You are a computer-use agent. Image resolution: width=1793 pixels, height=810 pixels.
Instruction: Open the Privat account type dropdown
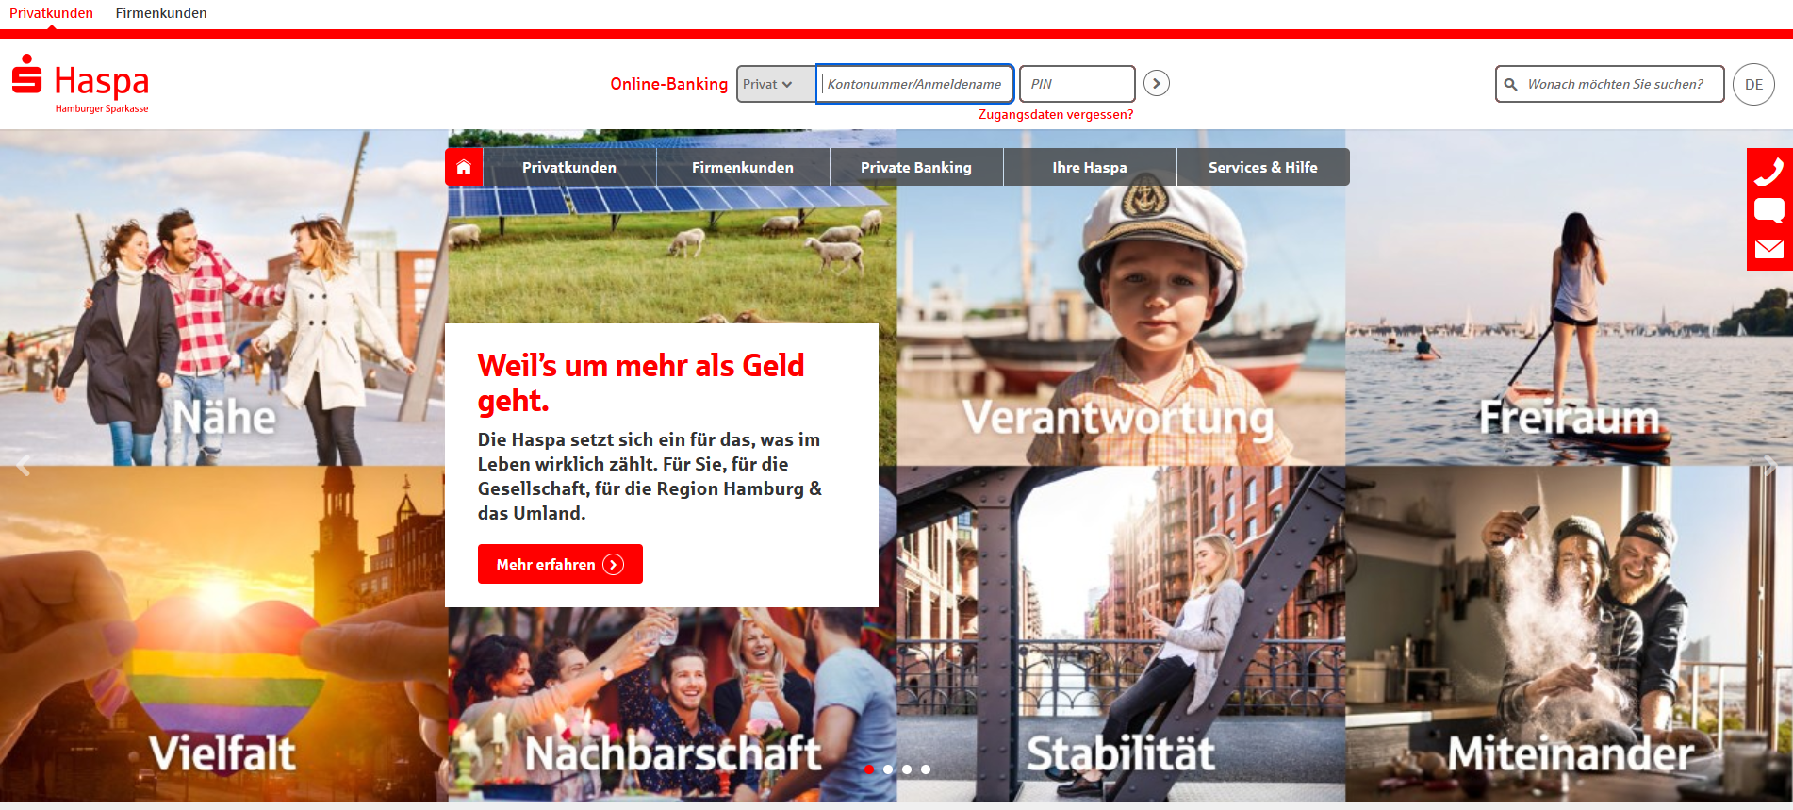[775, 84]
